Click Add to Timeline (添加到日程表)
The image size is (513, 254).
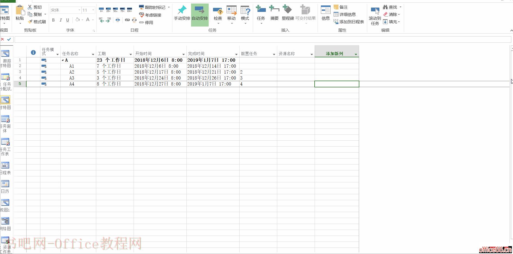pos(349,22)
